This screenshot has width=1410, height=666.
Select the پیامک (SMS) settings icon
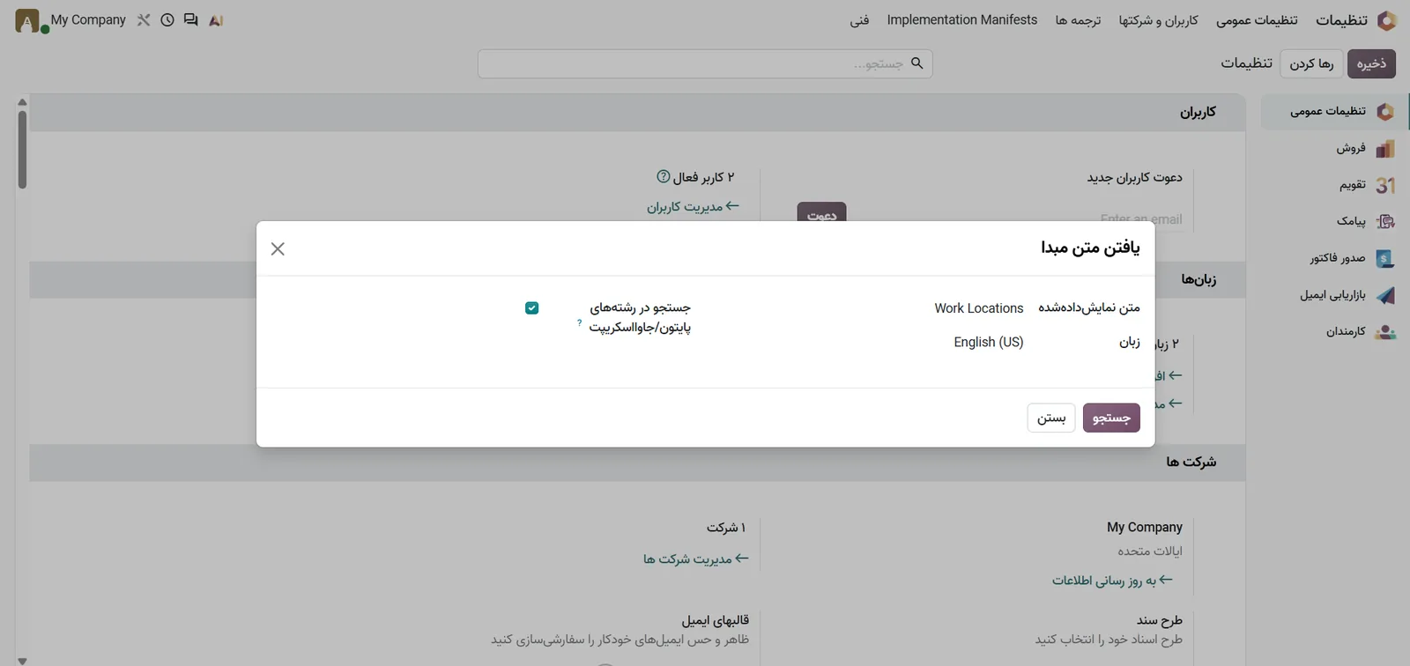(x=1385, y=221)
